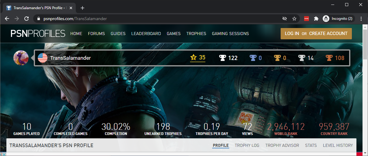The height and width of the screenshot is (156, 368).
Task: Click the browser back arrow
Action: (7, 19)
